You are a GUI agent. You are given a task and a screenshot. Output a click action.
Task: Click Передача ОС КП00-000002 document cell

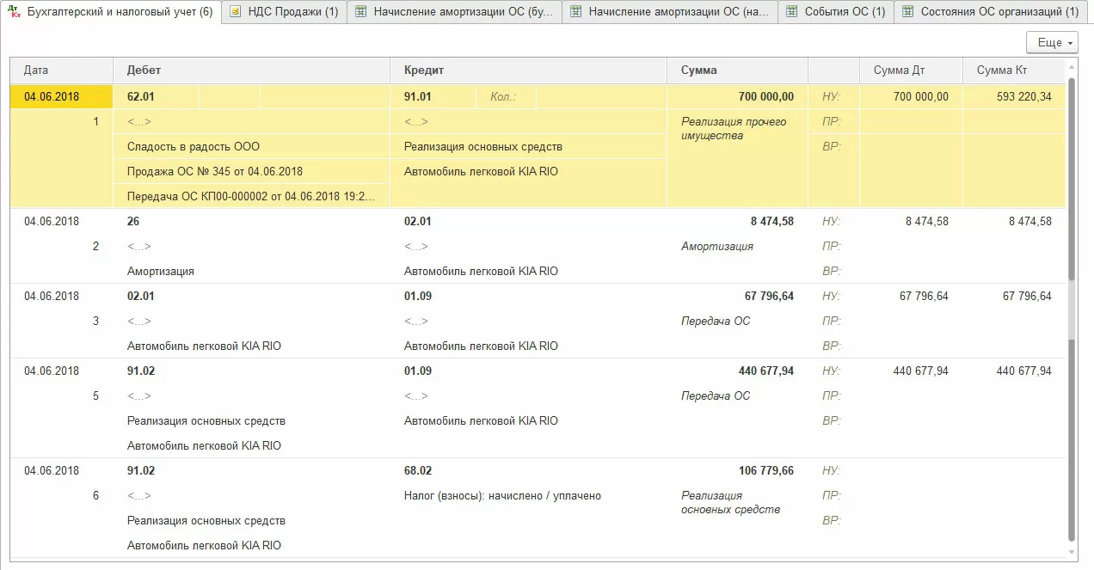(251, 197)
